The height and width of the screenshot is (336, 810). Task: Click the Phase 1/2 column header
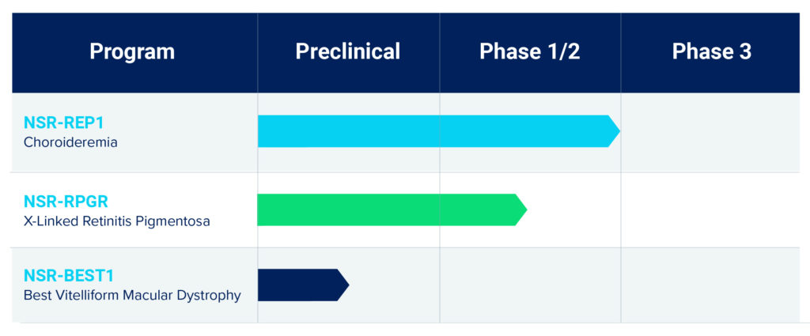[529, 52]
